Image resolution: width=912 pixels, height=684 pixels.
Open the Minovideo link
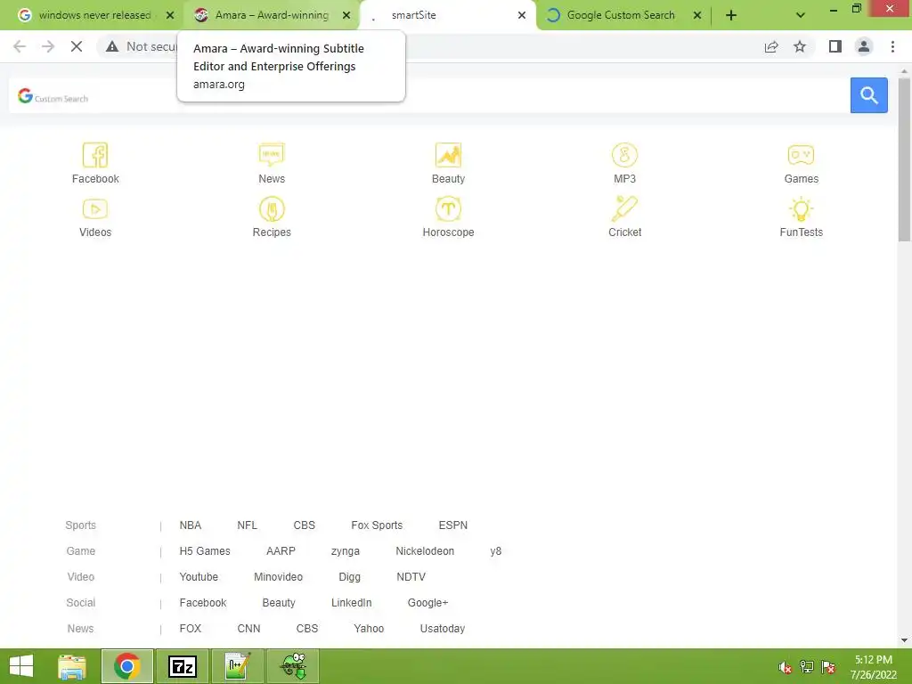point(278,577)
